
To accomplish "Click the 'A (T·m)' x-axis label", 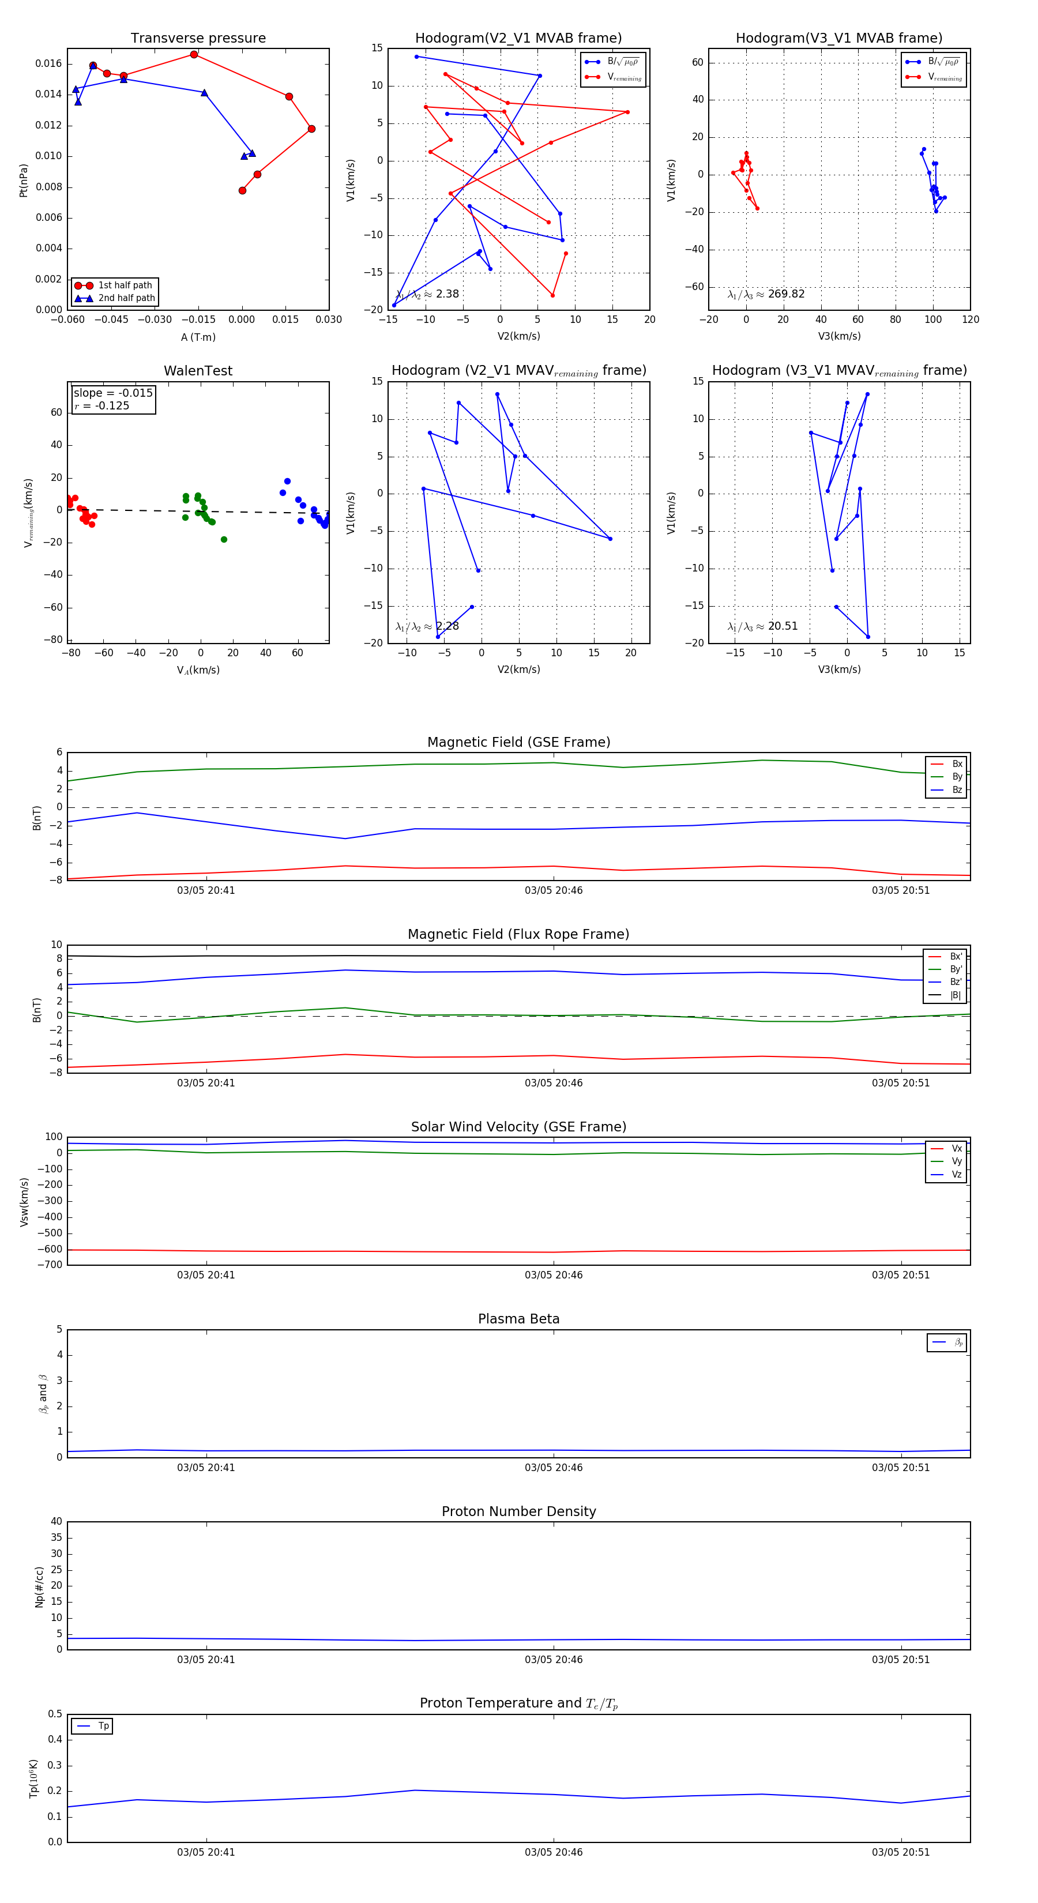I will (x=198, y=337).
